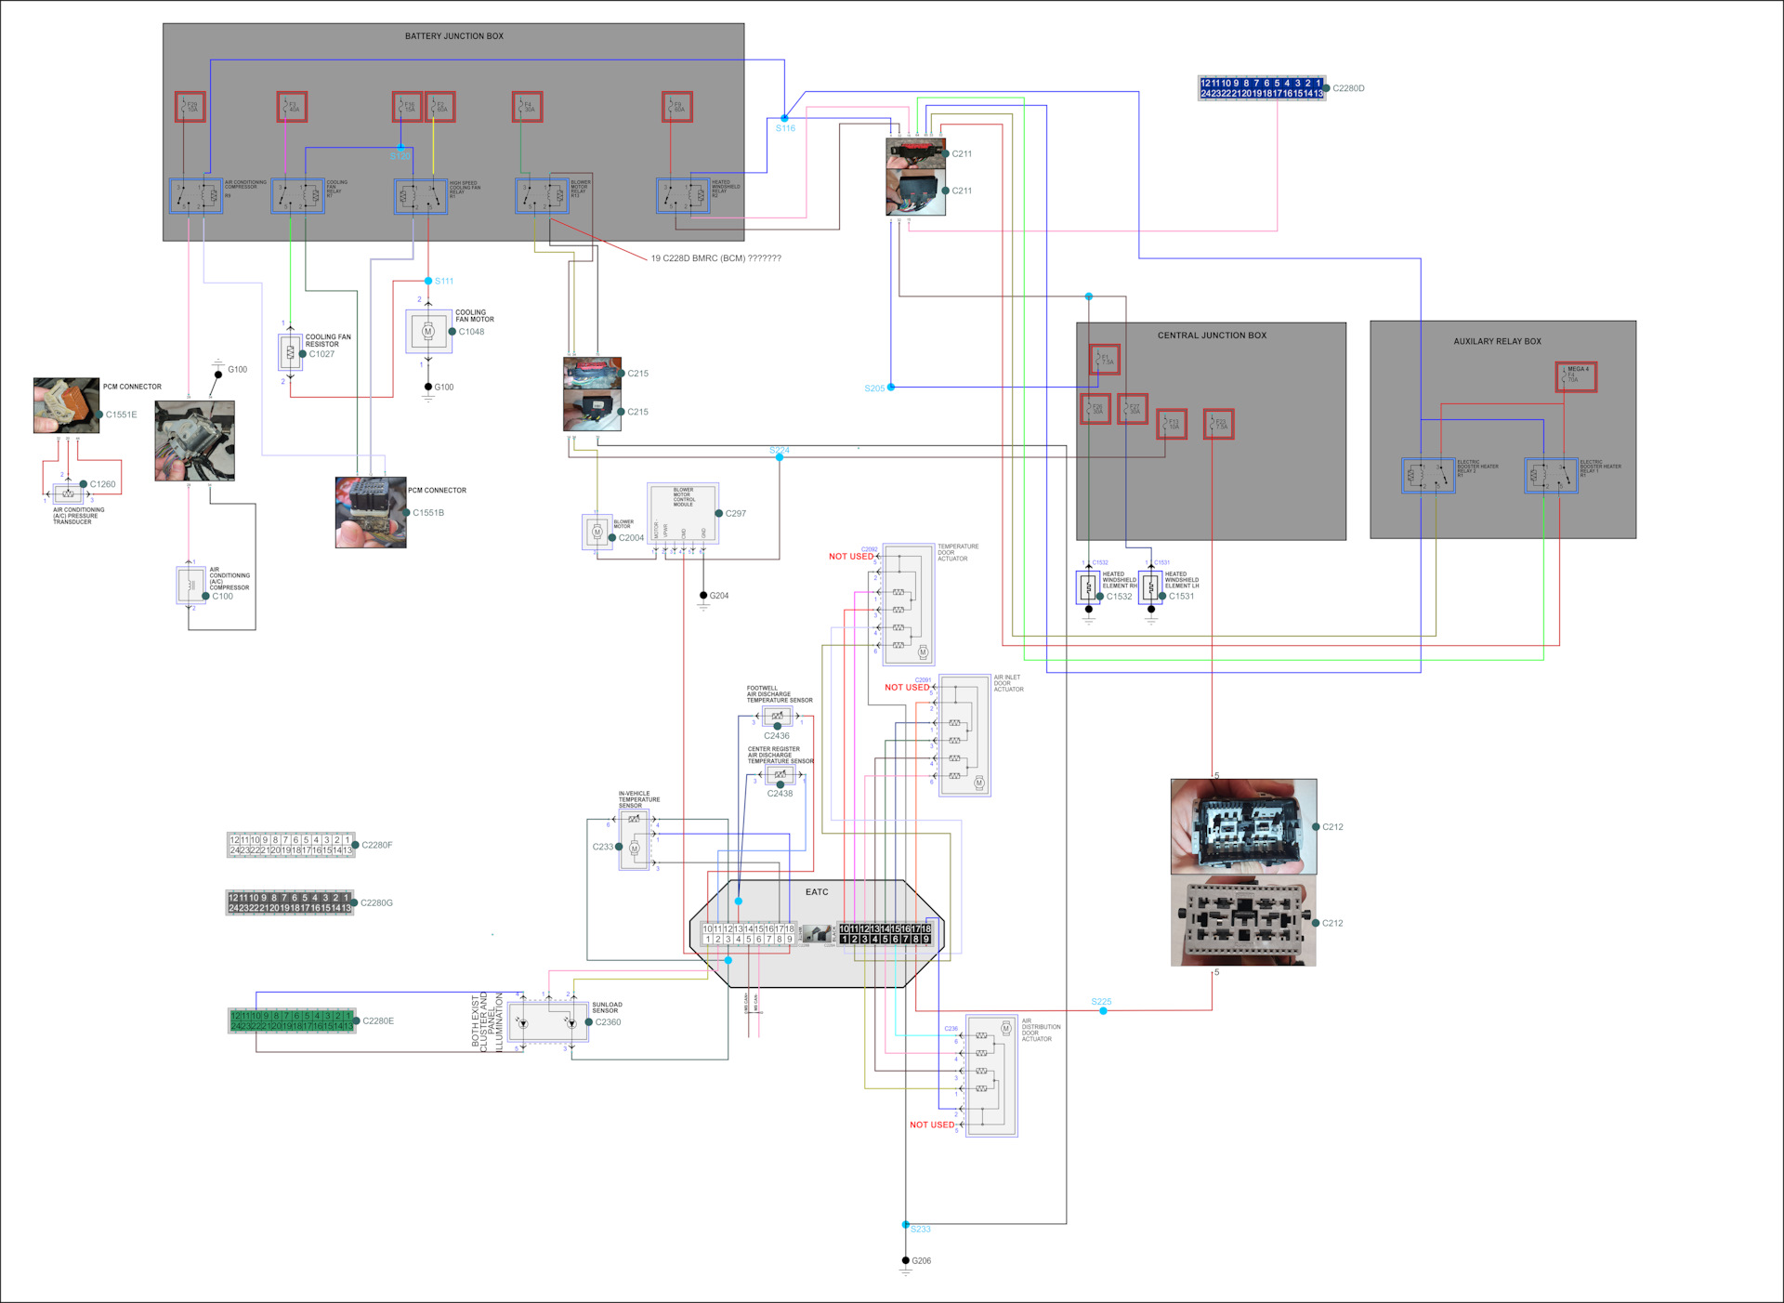The height and width of the screenshot is (1303, 1784).
Task: Select the AUXILARY RELAY BOX title
Action: point(1497,341)
